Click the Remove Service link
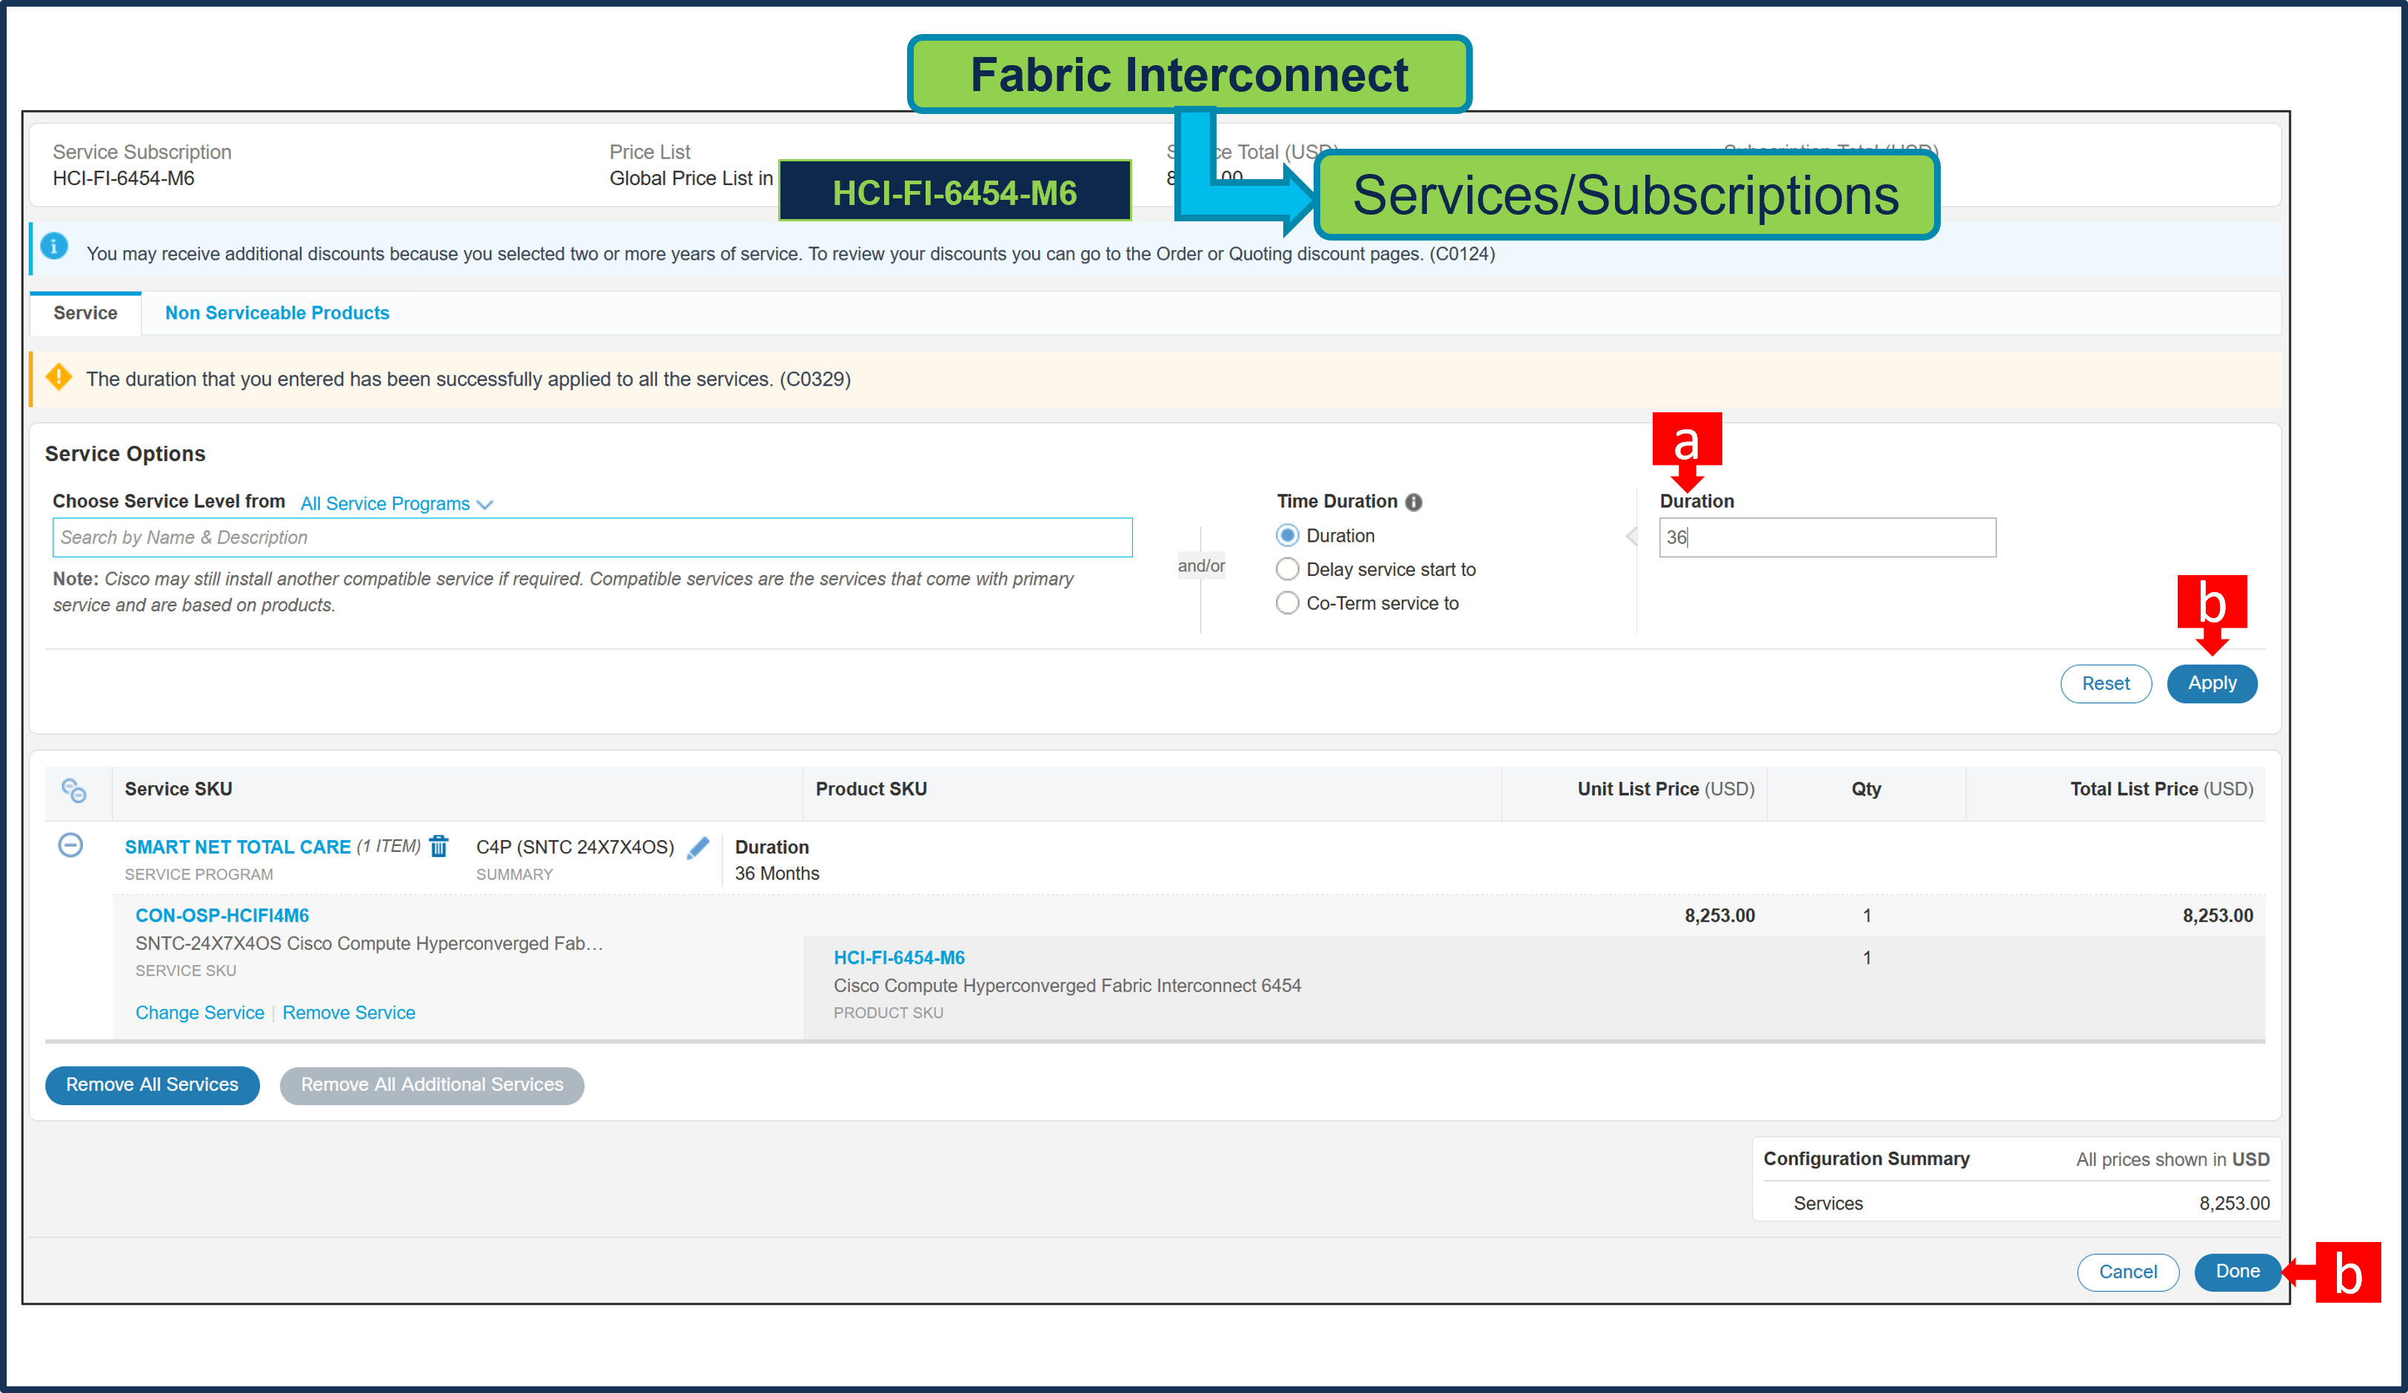The height and width of the screenshot is (1393, 2408). pyautogui.click(x=349, y=1013)
